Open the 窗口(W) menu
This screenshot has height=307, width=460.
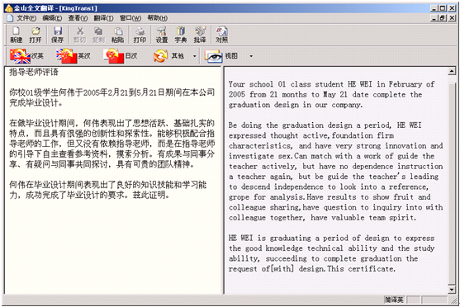[130, 18]
